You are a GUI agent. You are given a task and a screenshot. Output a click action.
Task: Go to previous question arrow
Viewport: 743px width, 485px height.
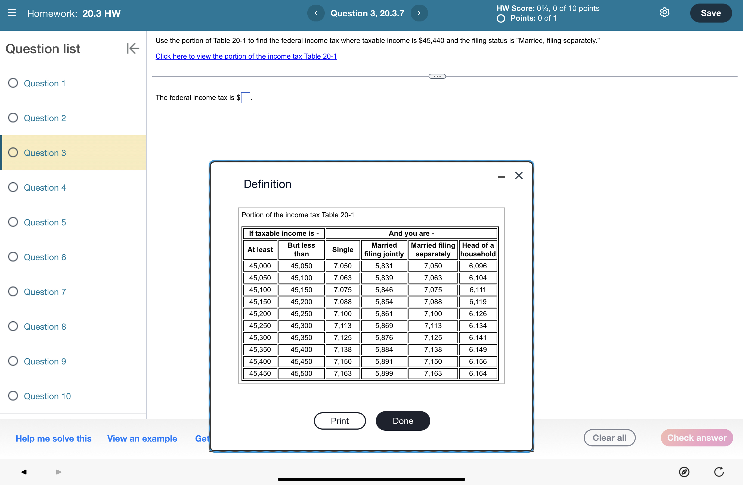pos(316,13)
